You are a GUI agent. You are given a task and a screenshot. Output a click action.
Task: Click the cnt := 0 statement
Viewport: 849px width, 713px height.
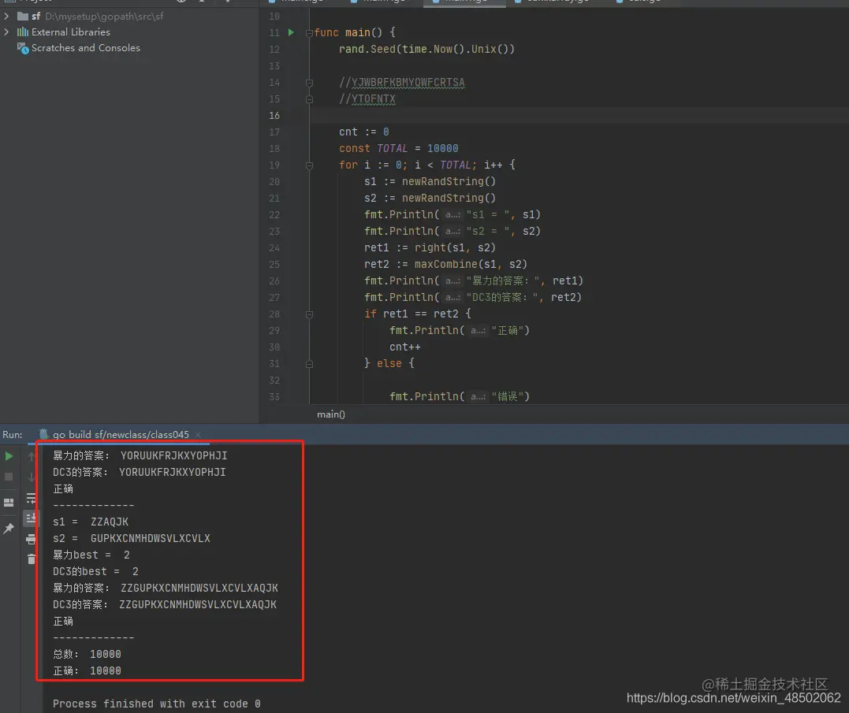364,132
